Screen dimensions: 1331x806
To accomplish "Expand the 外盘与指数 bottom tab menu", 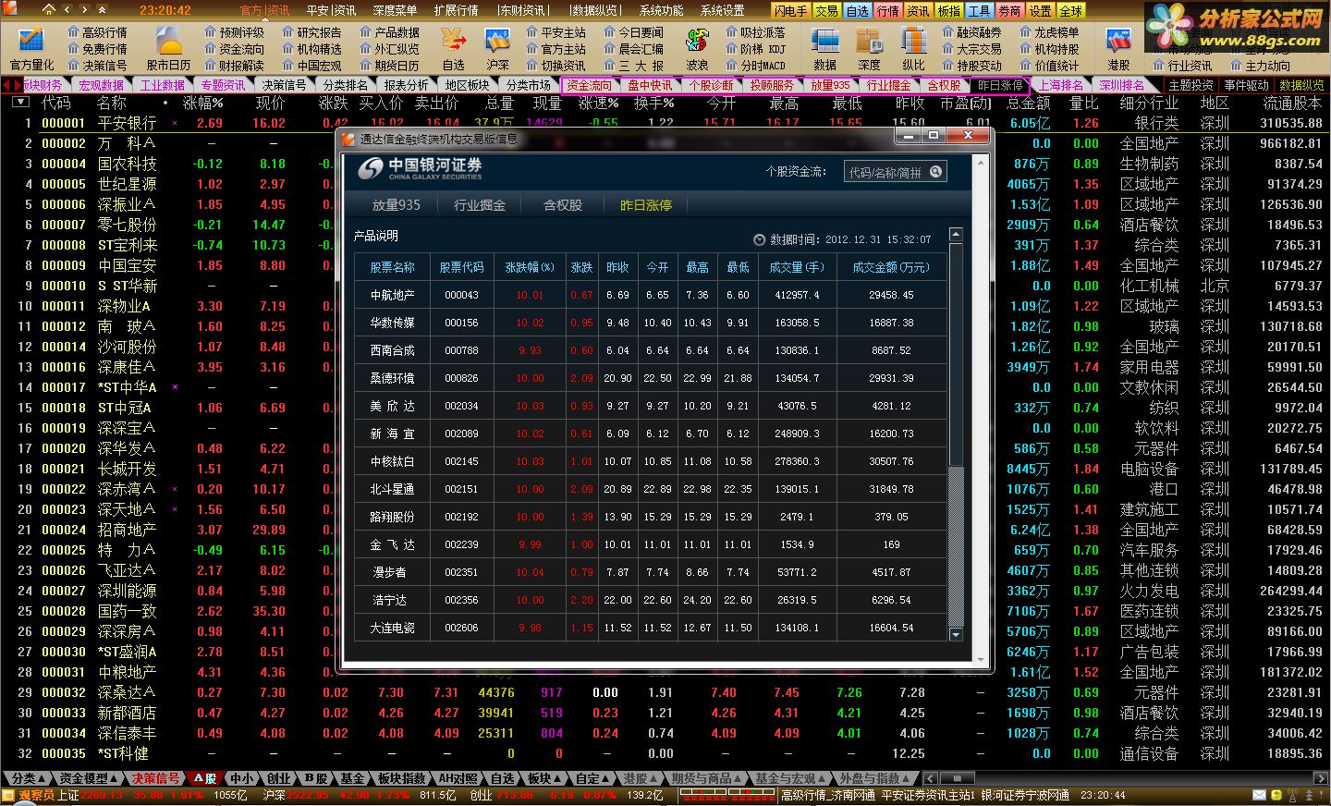I will pyautogui.click(x=874, y=778).
